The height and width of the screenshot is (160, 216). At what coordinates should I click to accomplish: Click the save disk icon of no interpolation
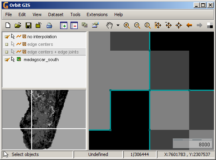pyautogui.click(x=24, y=37)
